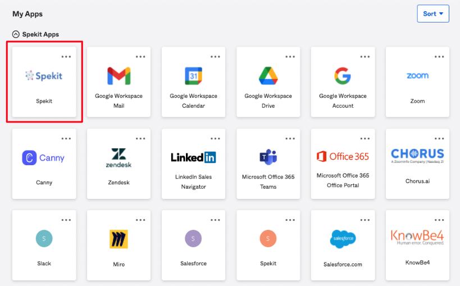The height and width of the screenshot is (286, 460).
Task: Click the 'Chorus.ai' label
Action: [x=417, y=181]
